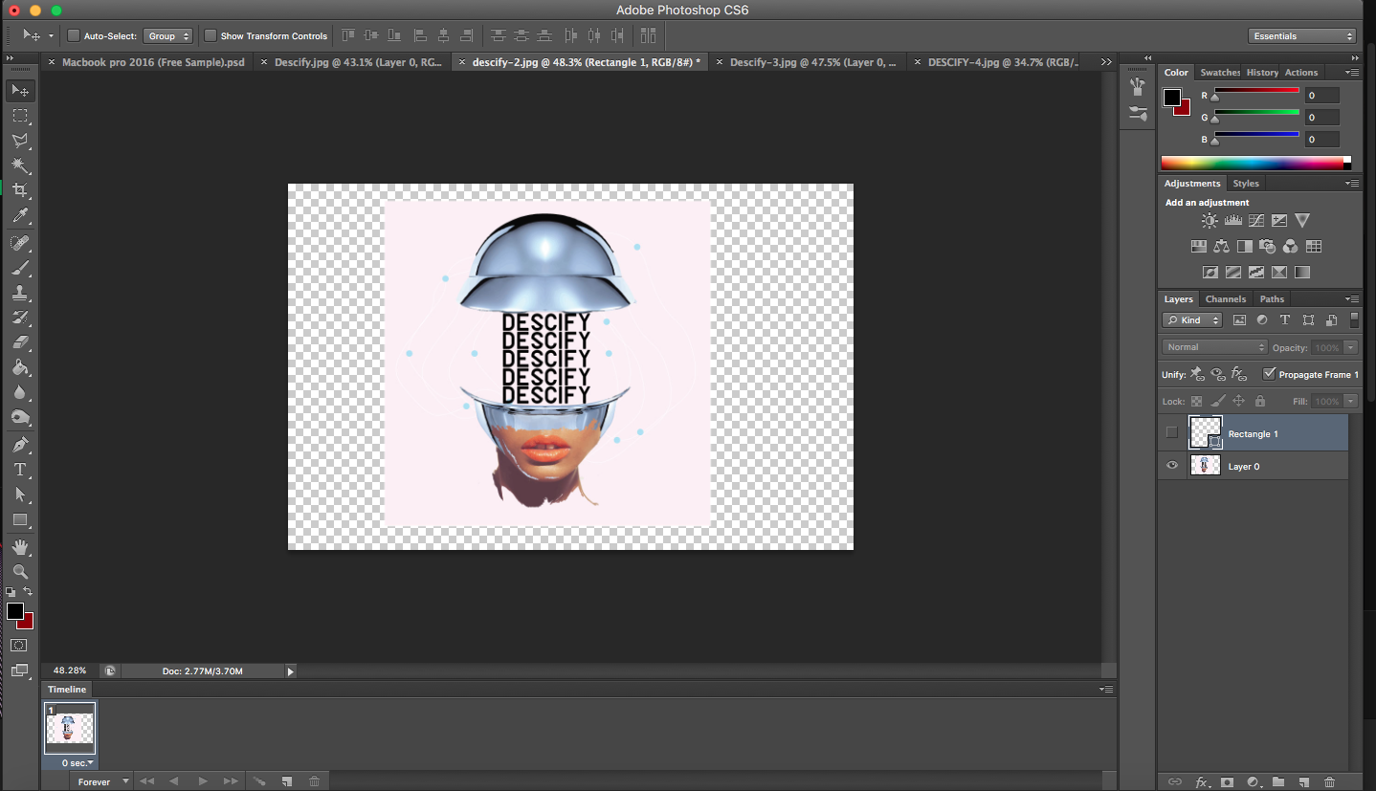This screenshot has height=791, width=1376.
Task: Select the Eyedropper tool
Action: pyautogui.click(x=20, y=216)
